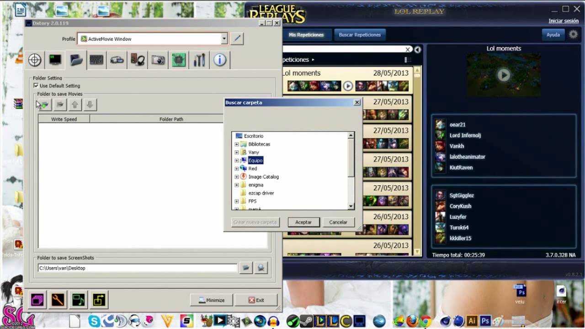Click the move folder up arrow button
Viewport: 585px width, 329px height.
75,105
